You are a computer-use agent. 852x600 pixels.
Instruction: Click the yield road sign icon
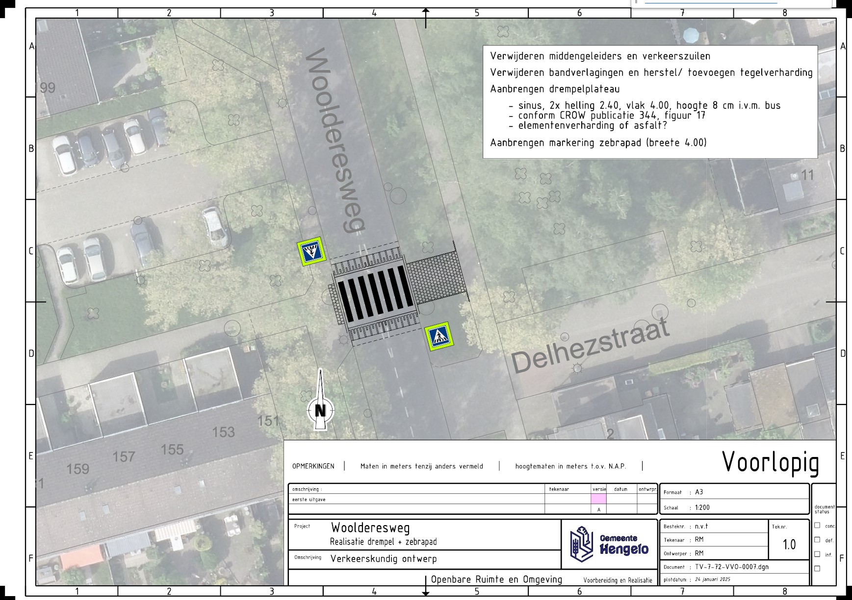coord(311,251)
